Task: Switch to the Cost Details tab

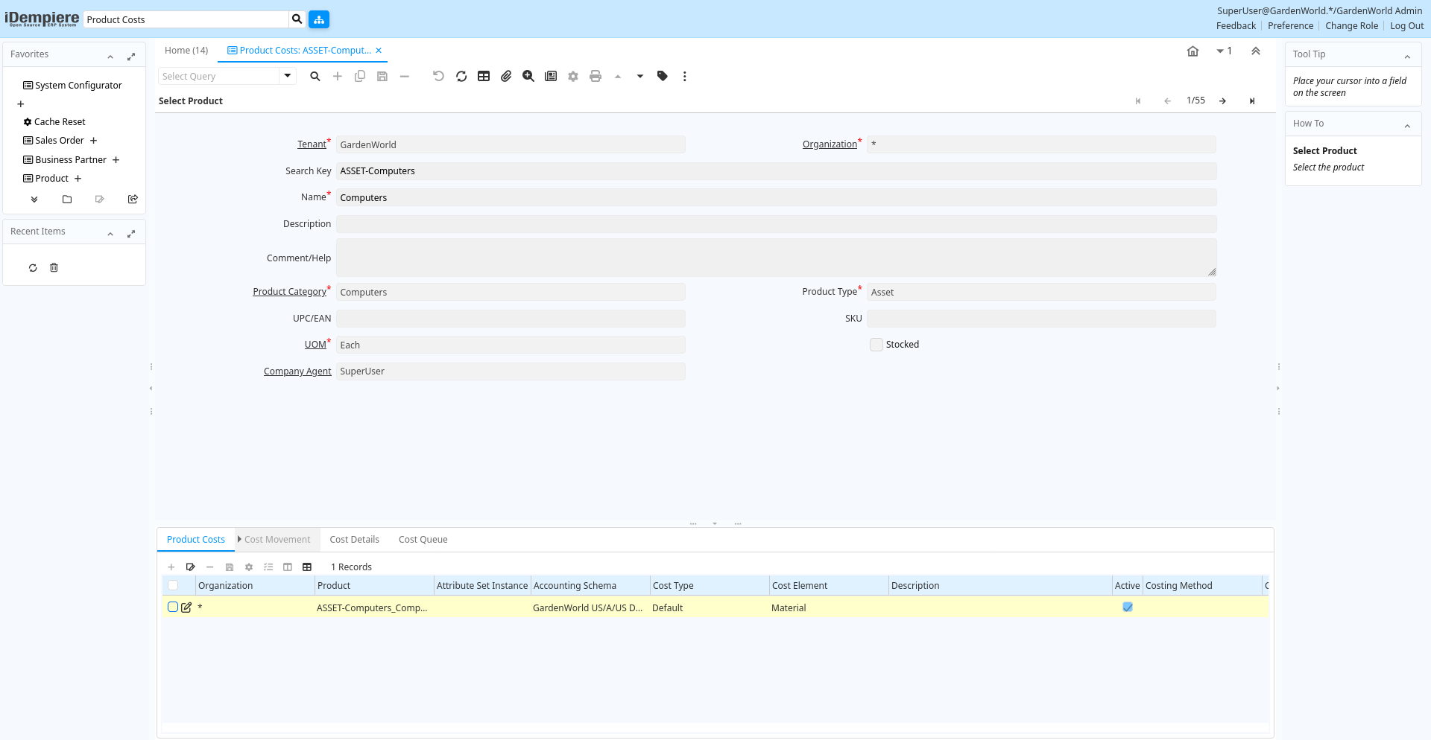Action: coord(354,540)
